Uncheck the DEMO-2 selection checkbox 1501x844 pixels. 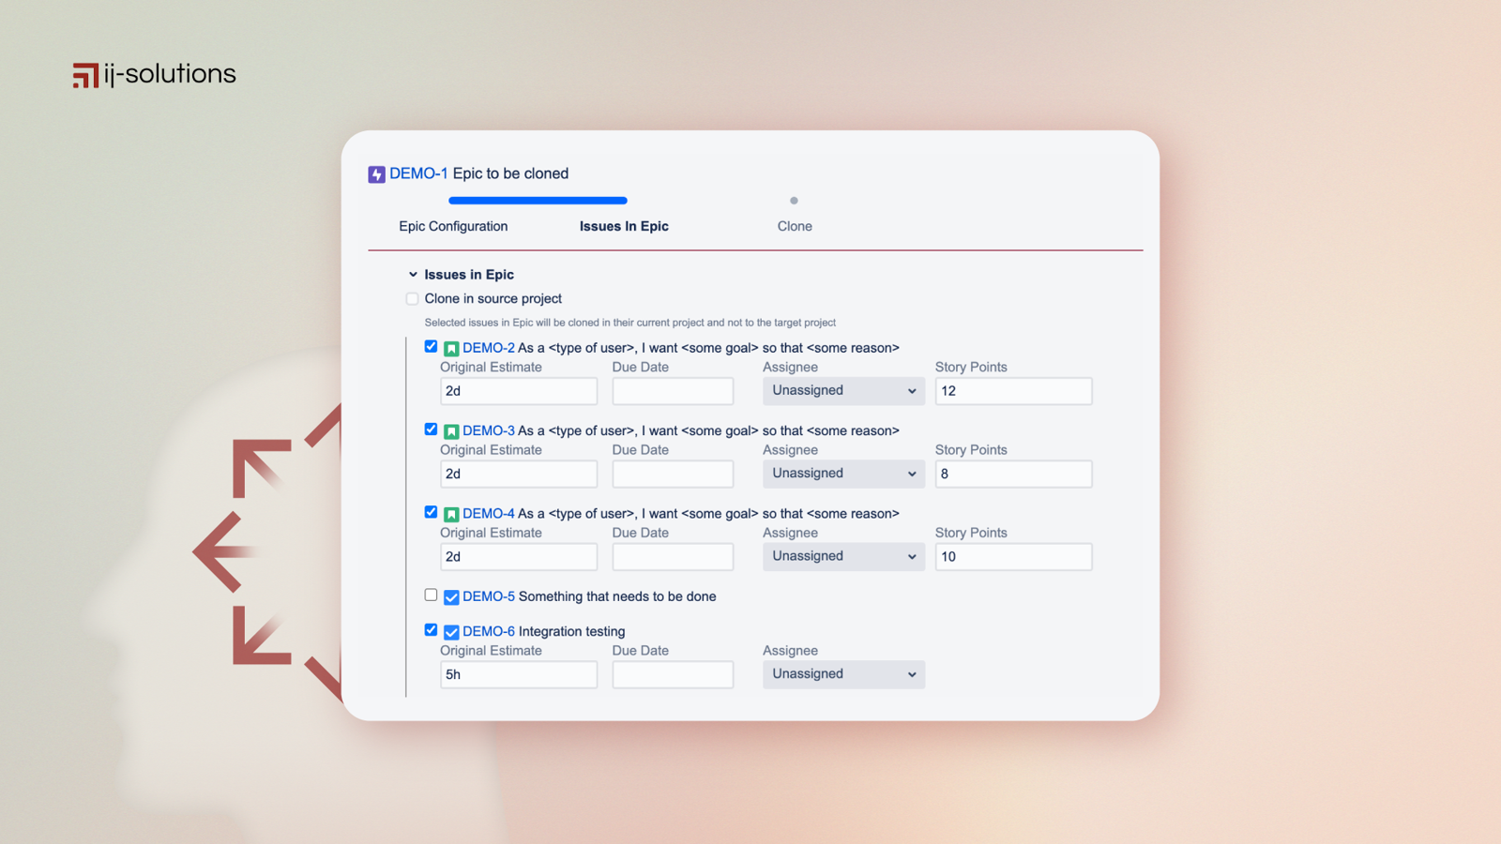click(431, 346)
